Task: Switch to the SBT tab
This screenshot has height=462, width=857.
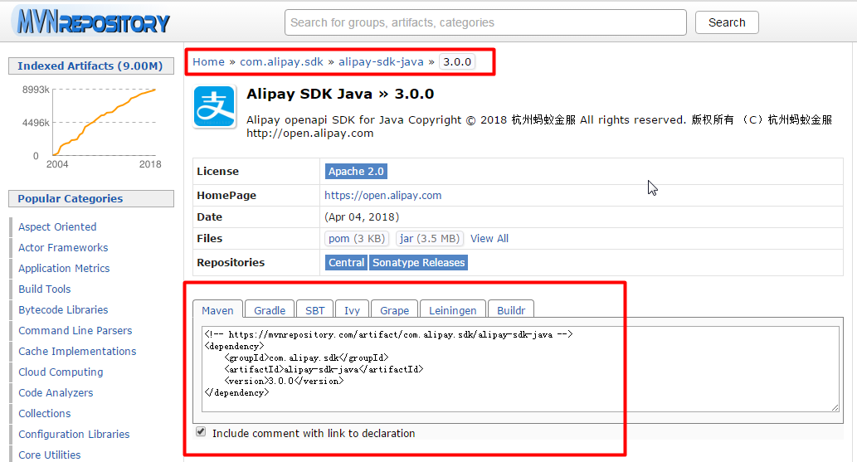Action: point(314,309)
